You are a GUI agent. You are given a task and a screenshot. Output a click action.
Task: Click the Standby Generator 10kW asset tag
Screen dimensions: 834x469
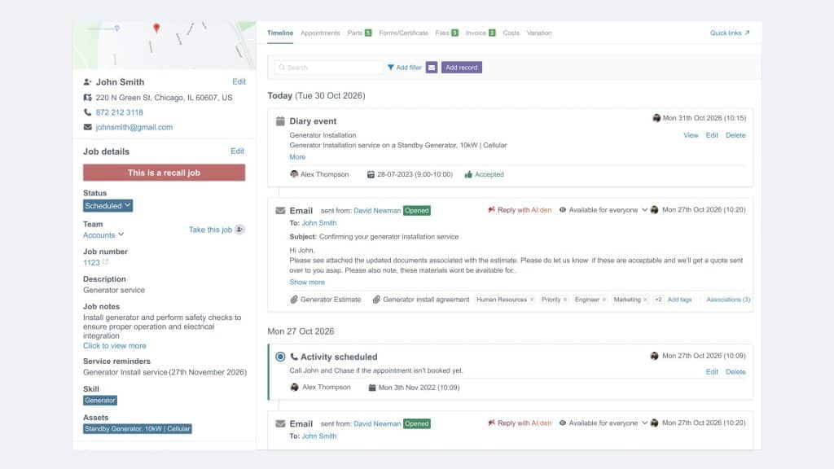coord(137,428)
